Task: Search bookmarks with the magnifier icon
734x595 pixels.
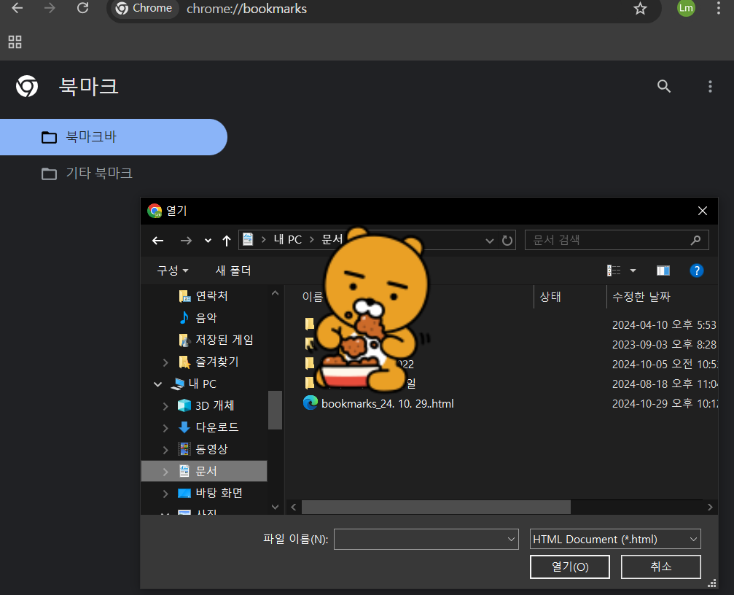Action: coord(663,86)
